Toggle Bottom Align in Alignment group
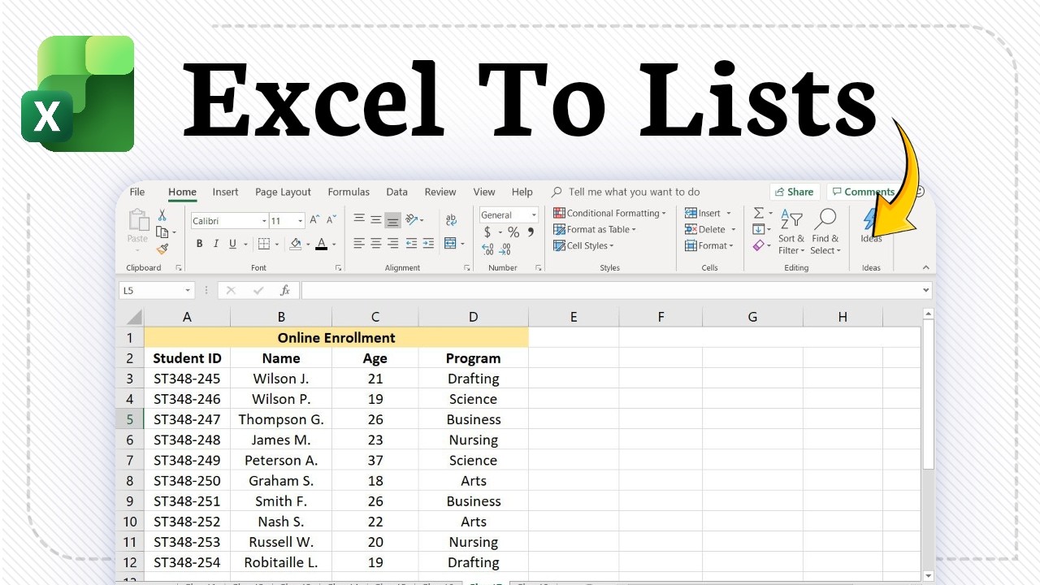Viewport: 1040px width, 585px height. click(x=393, y=220)
